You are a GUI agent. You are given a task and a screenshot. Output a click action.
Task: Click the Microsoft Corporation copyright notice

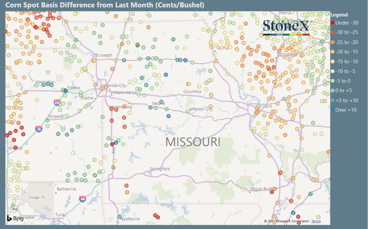coord(287,221)
